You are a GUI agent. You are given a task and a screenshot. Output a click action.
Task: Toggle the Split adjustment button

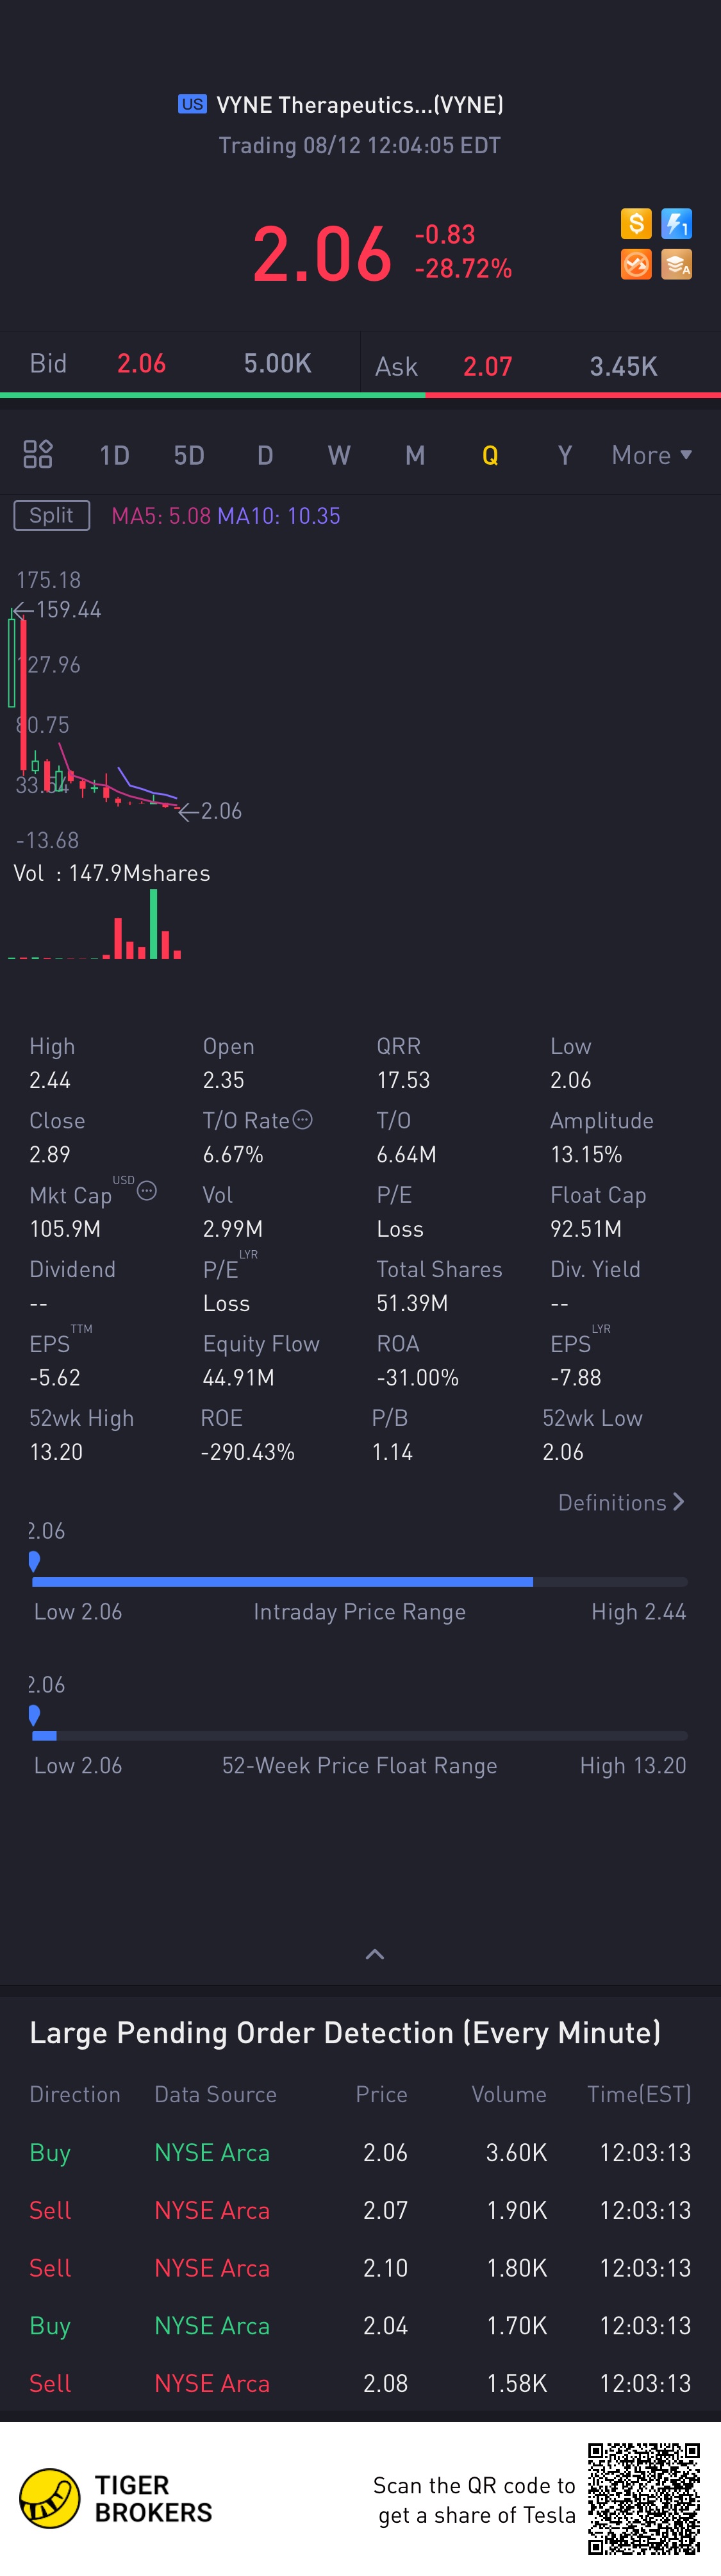coord(51,515)
